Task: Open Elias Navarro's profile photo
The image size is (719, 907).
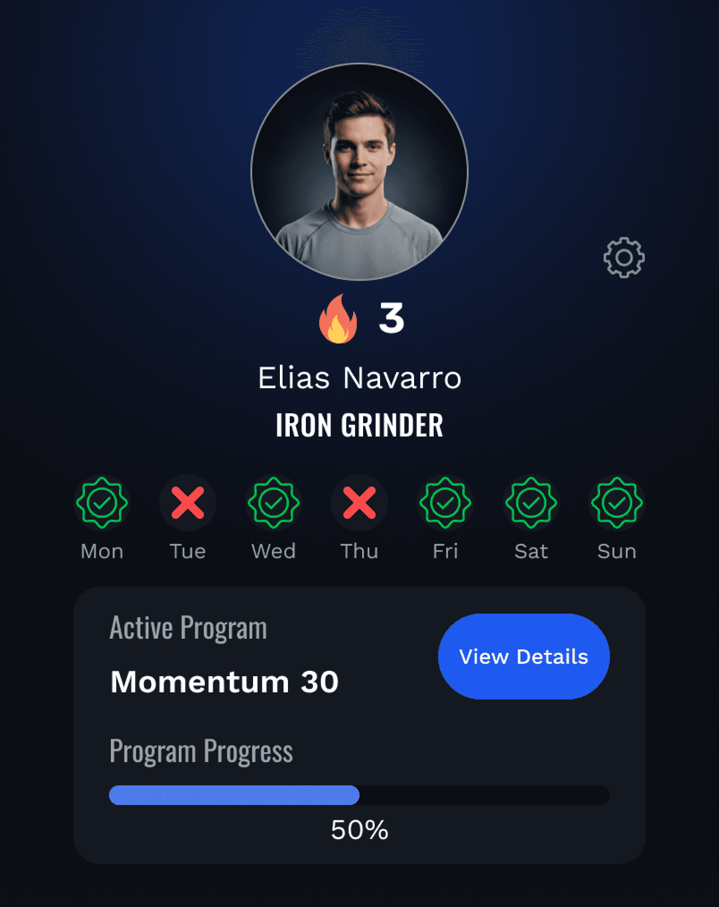Action: [359, 172]
